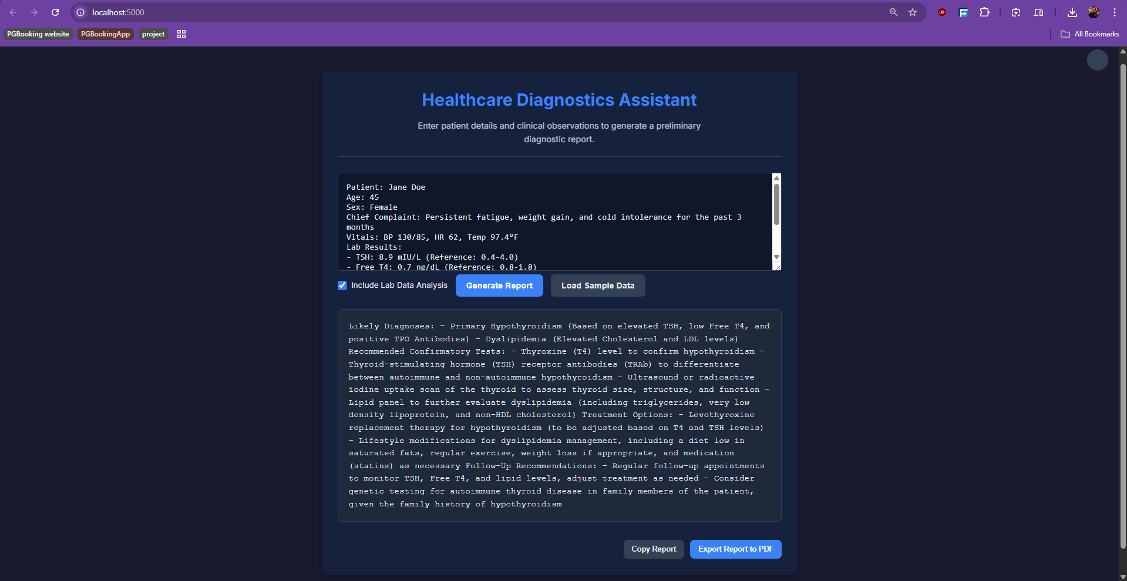Viewport: 1127px width, 581px height.
Task: Export Report to PDF
Action: pyautogui.click(x=735, y=549)
